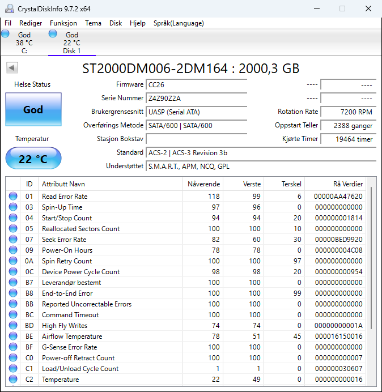This screenshot has height=392, width=382.
Task: Click the God health status button
Action: pos(33,109)
